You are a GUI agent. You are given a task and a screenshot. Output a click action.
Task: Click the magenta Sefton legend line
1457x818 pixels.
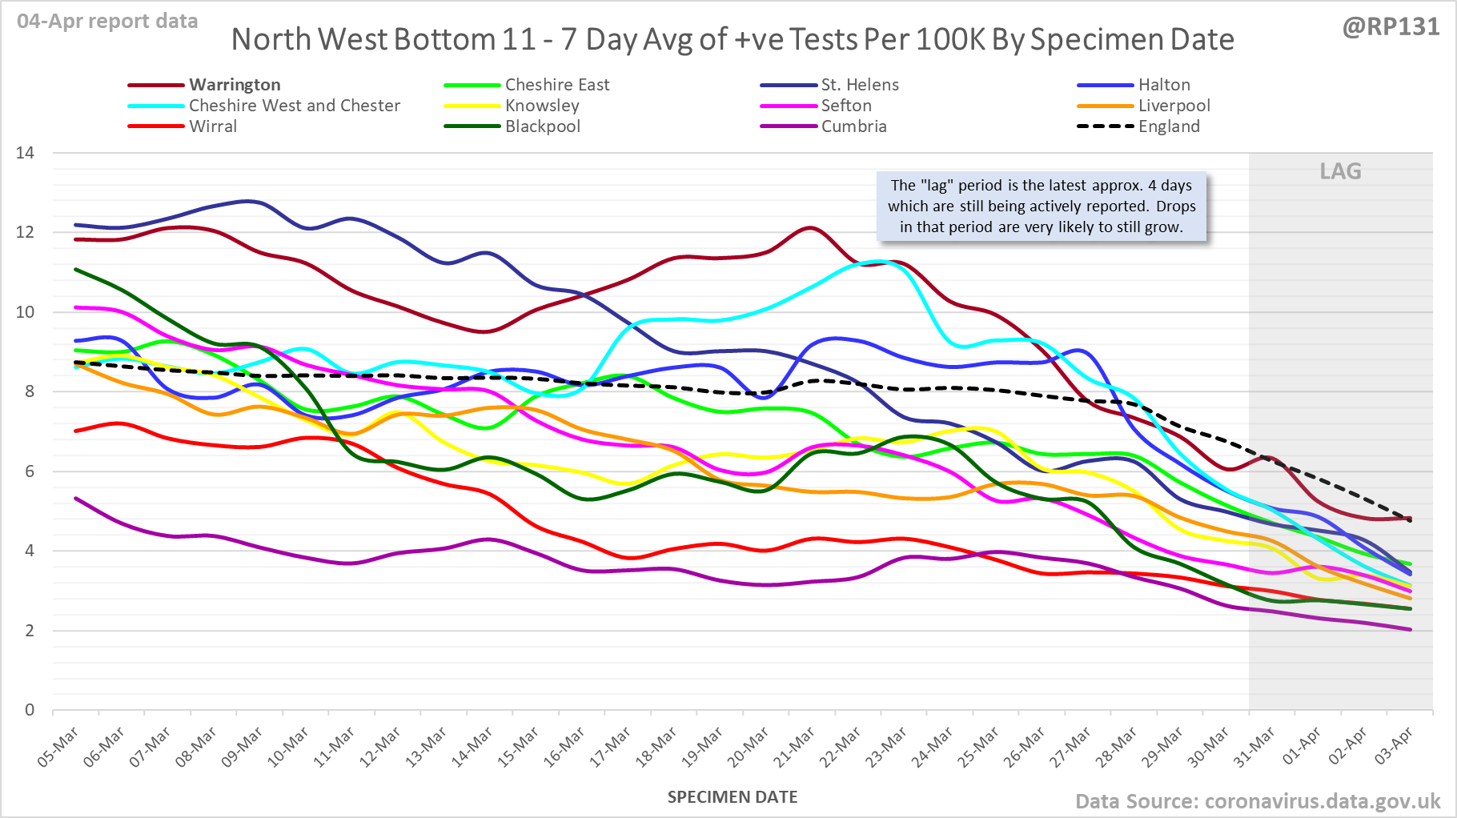pos(789,106)
